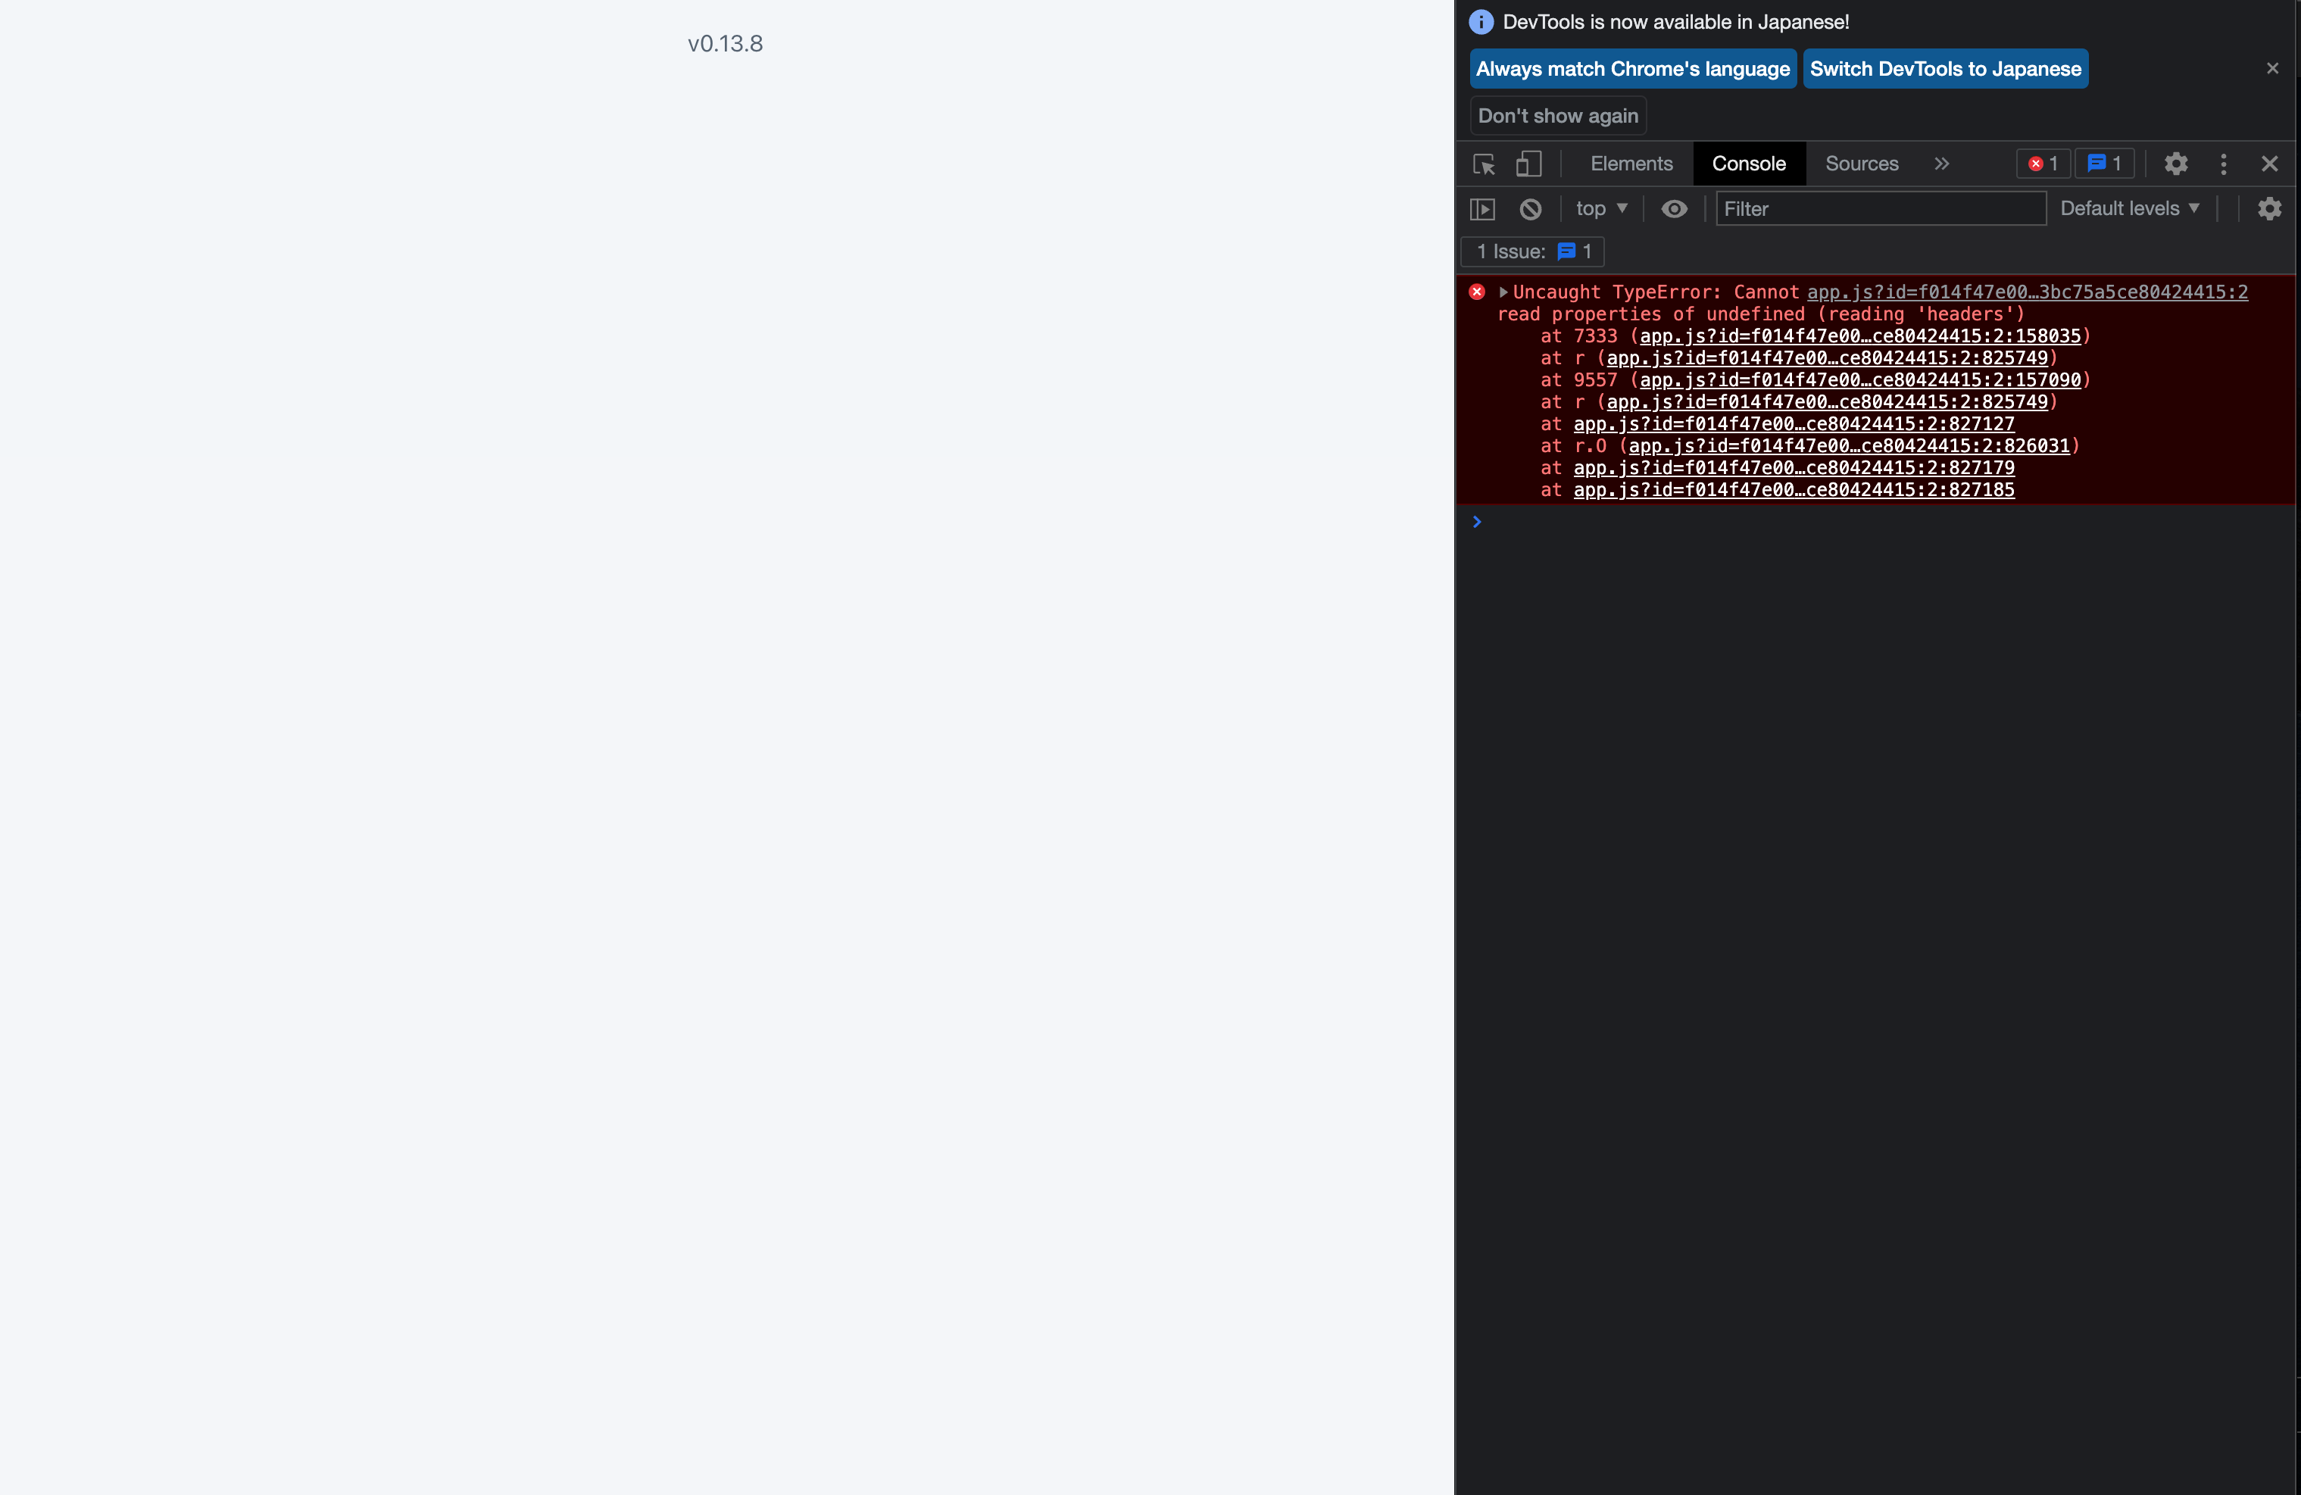Click inside the console Filter field
2301x1495 pixels.
point(1879,209)
